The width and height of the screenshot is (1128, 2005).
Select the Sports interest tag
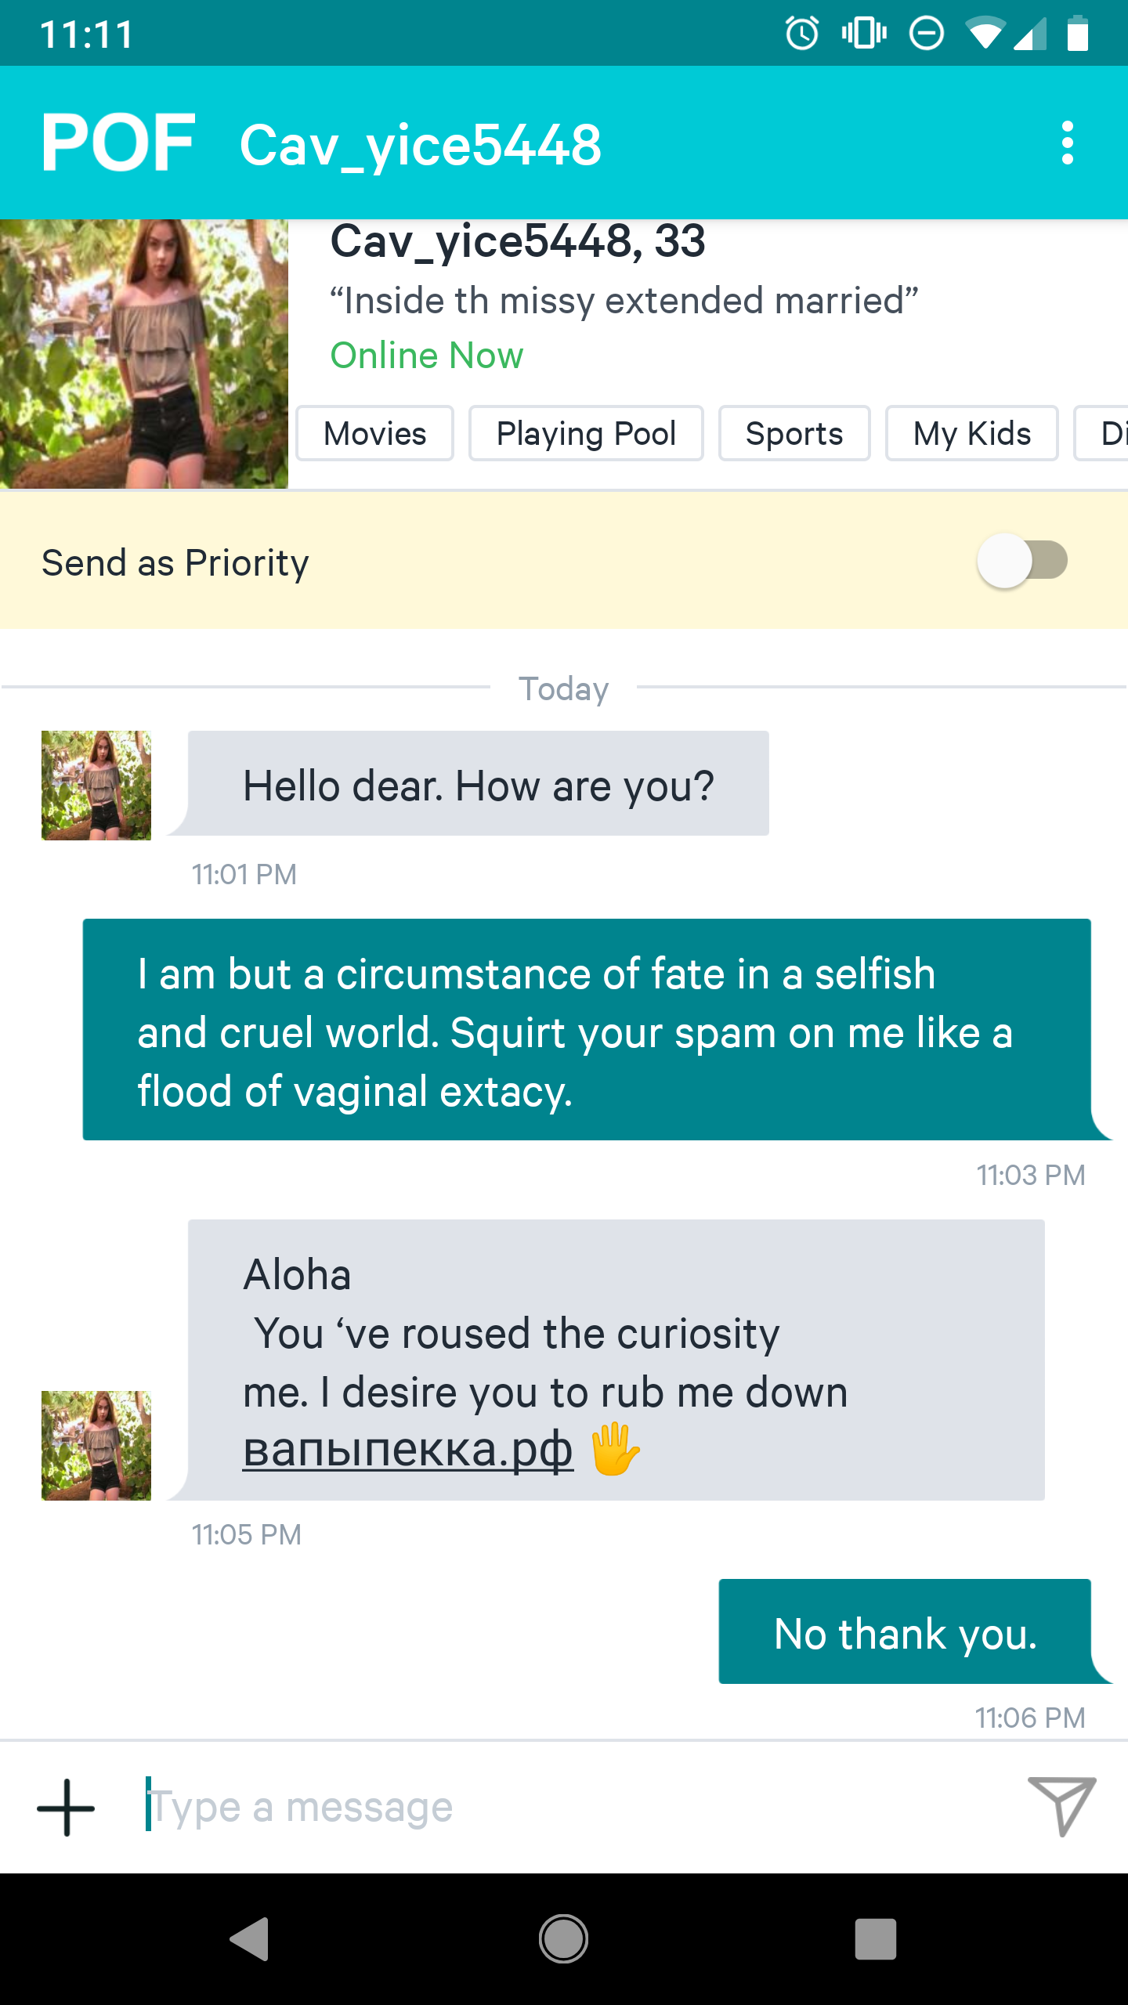click(794, 433)
